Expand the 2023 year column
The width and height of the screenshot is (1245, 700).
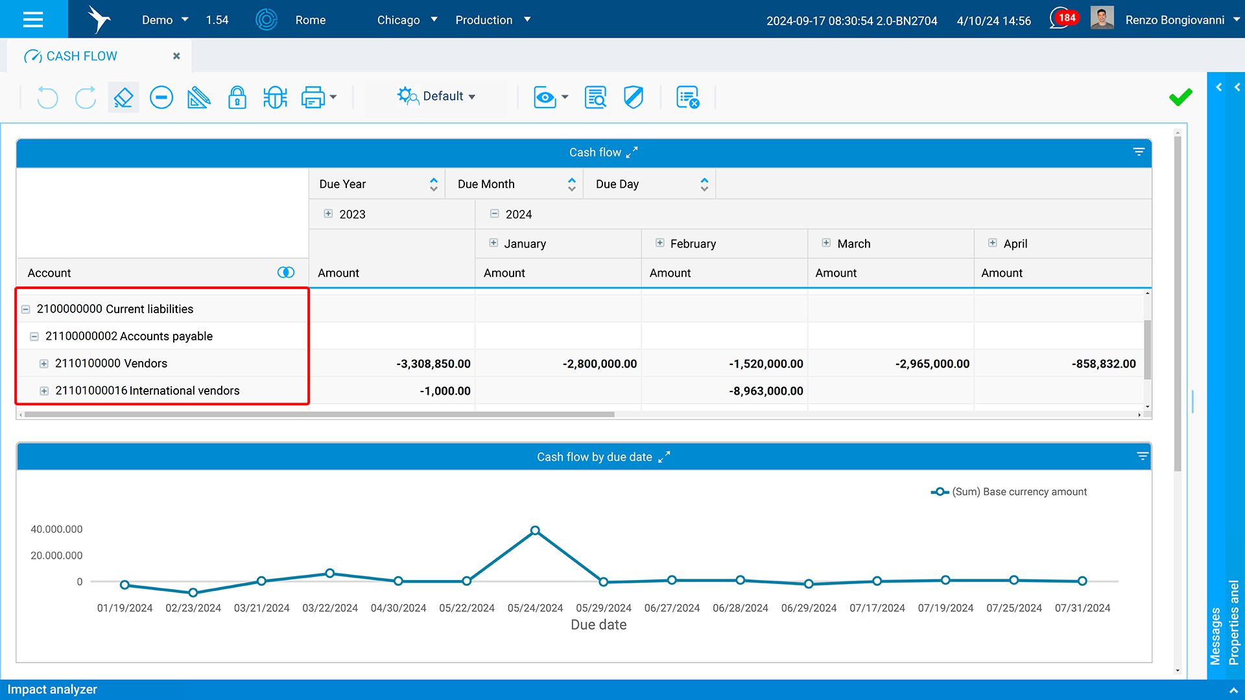(328, 214)
